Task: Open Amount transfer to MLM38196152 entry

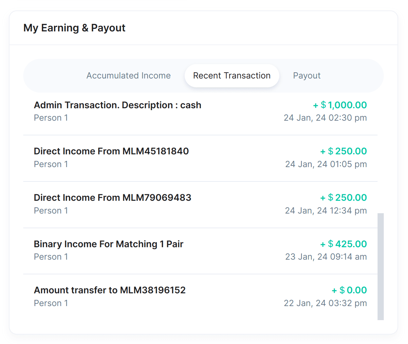Action: [110, 290]
